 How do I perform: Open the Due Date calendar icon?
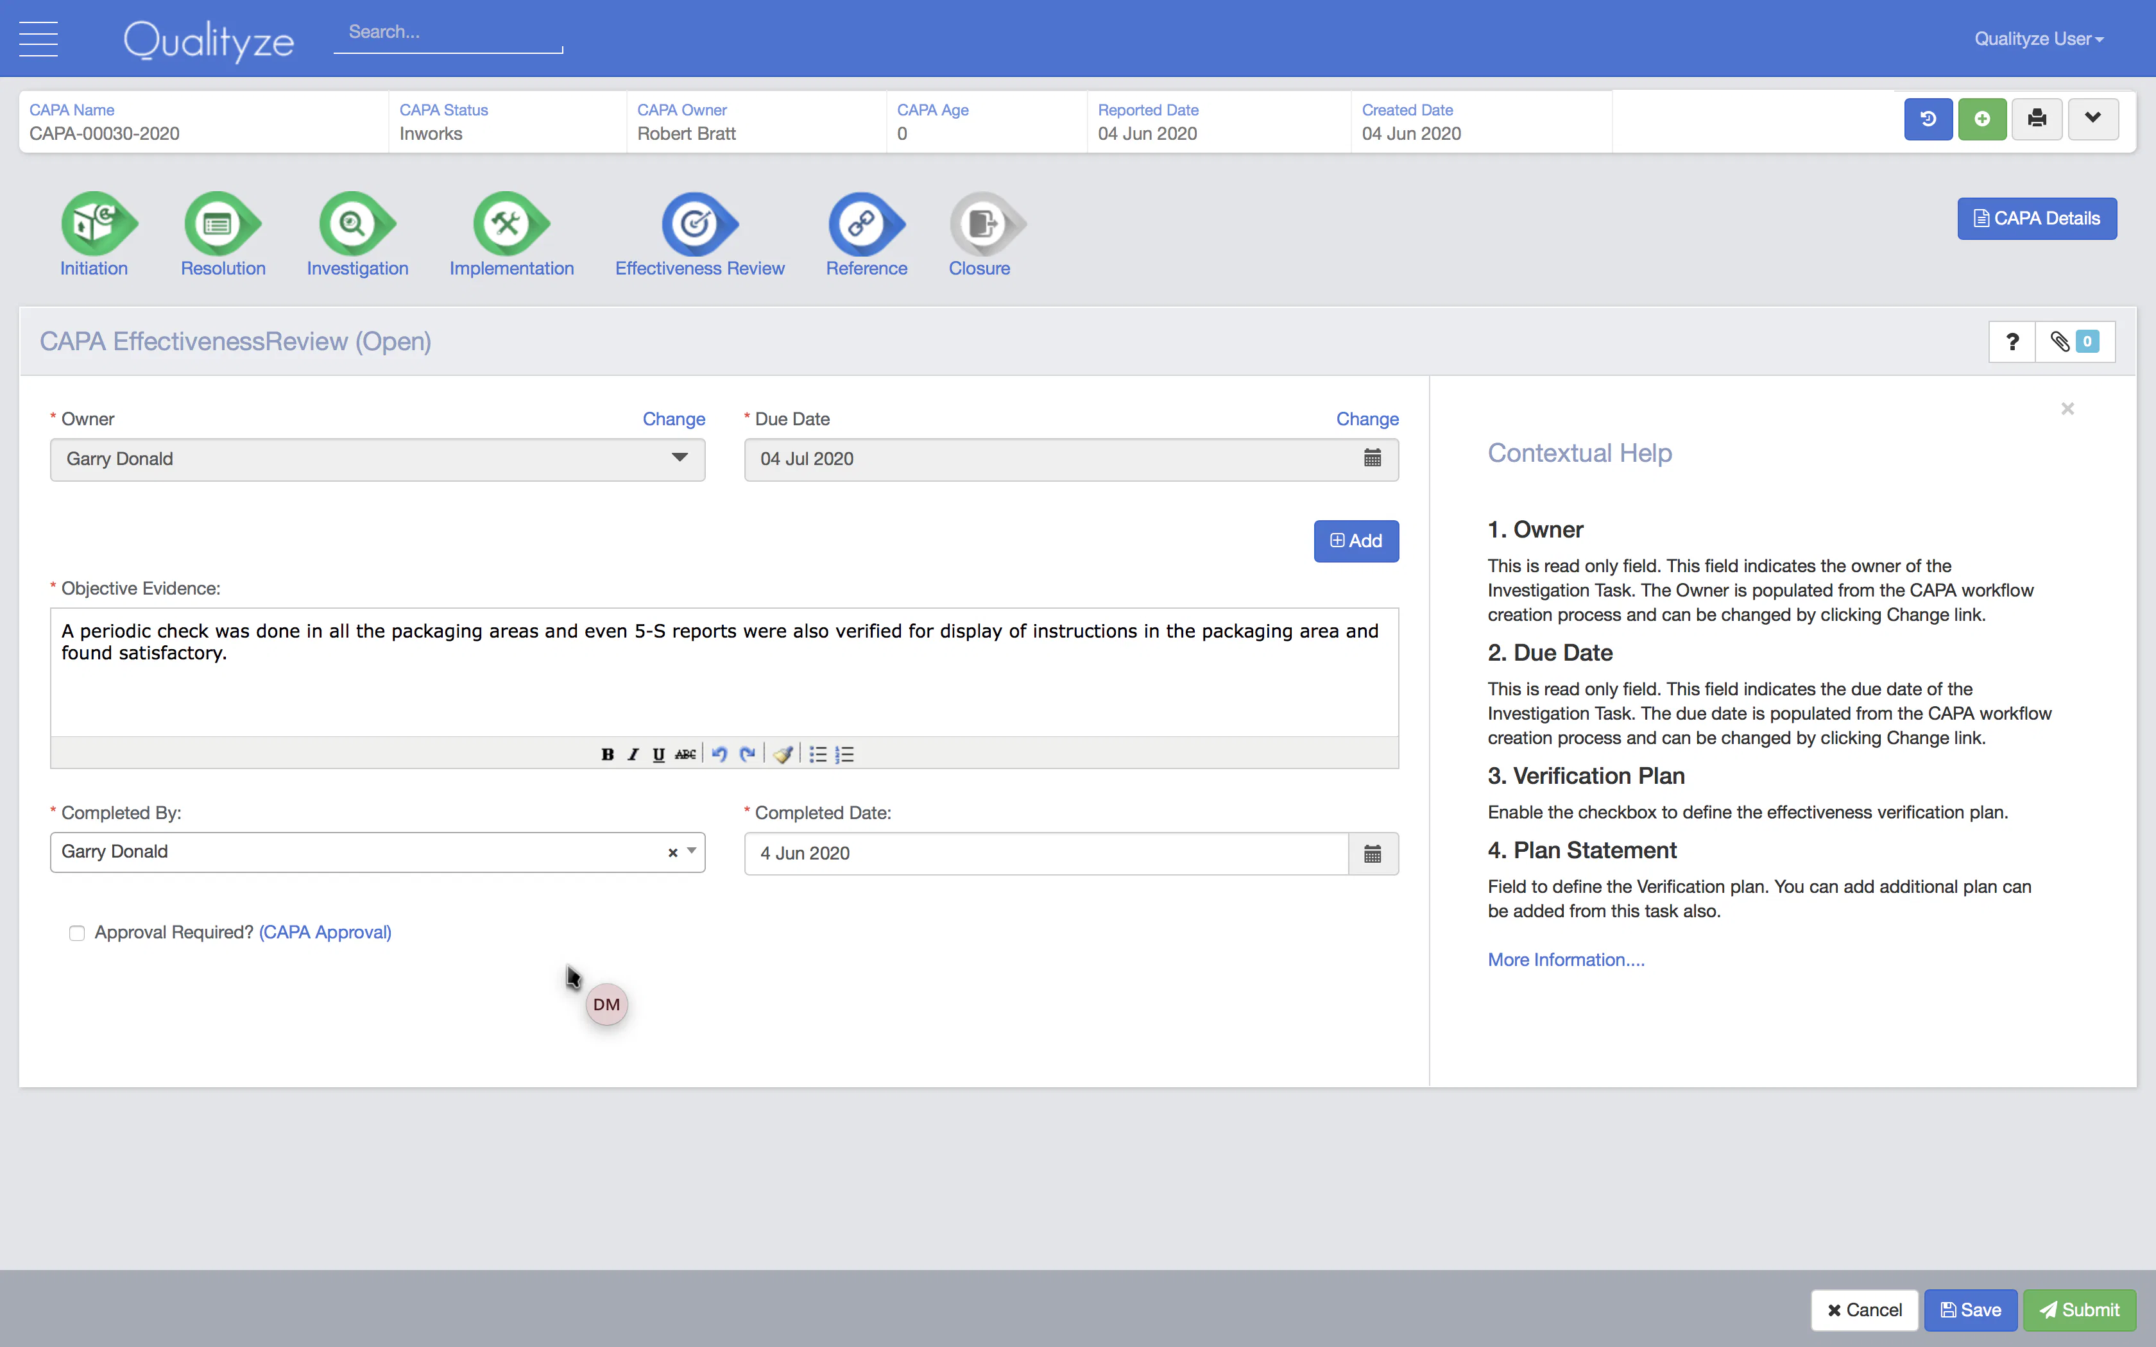1372,459
